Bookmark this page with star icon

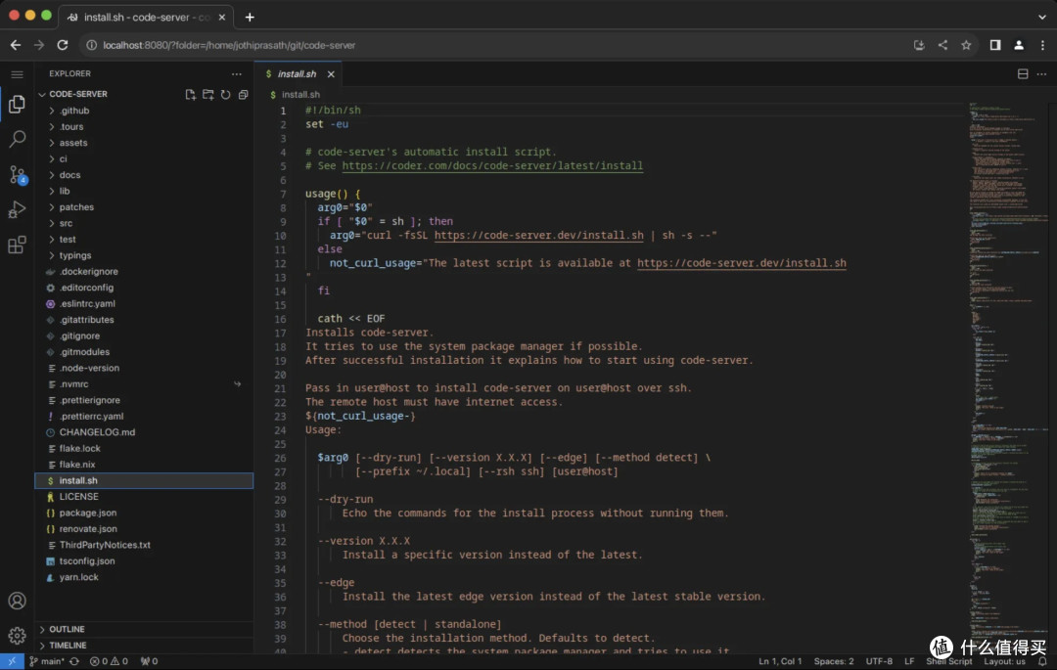coord(966,45)
